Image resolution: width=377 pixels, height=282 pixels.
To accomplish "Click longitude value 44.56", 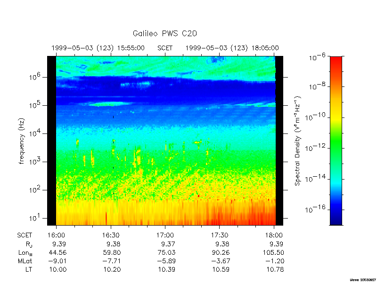I will 57,252.
